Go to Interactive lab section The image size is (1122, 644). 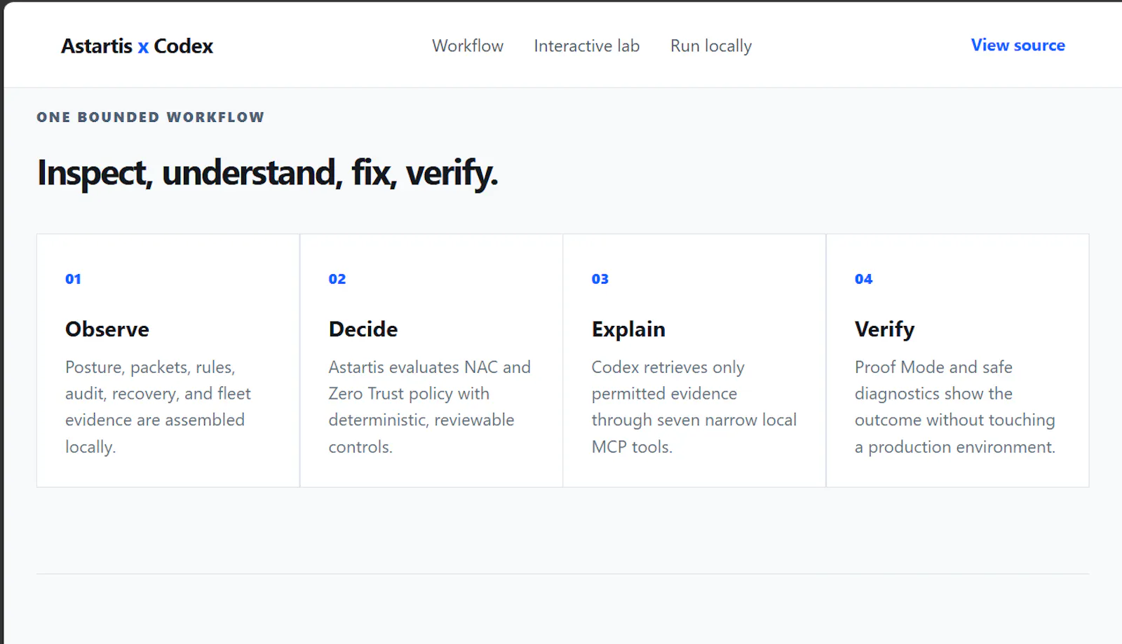[586, 46]
